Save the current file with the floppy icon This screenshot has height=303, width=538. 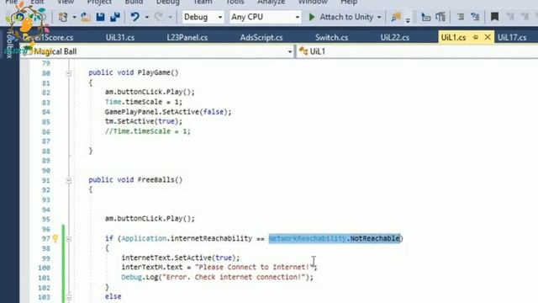(x=100, y=17)
